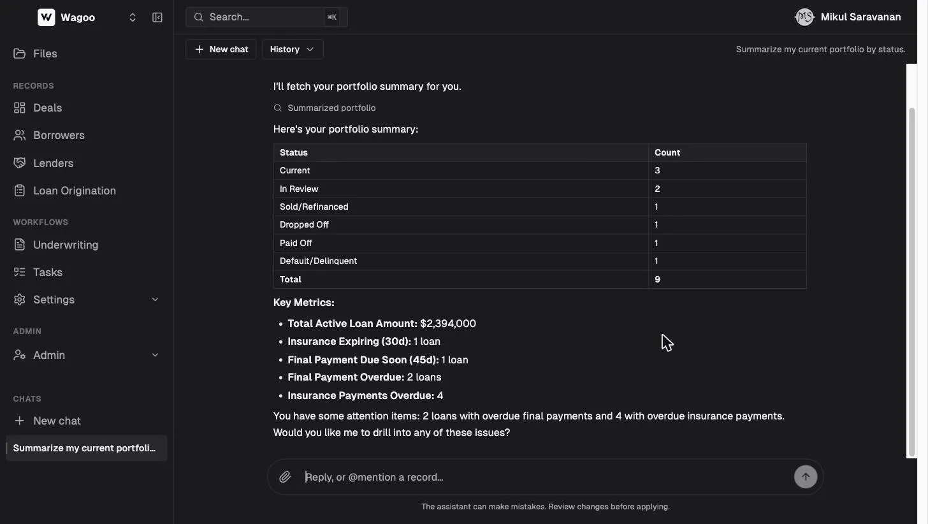Click the Summarized portfolio search icon
Screen dimensions: 928x524
(x=277, y=108)
